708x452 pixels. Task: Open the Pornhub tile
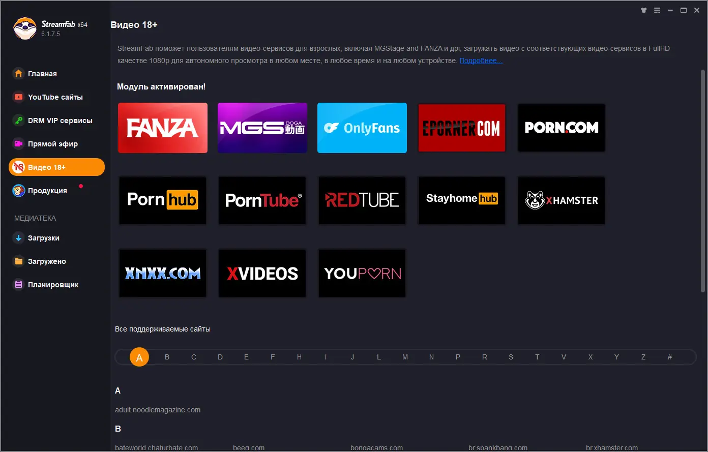163,200
